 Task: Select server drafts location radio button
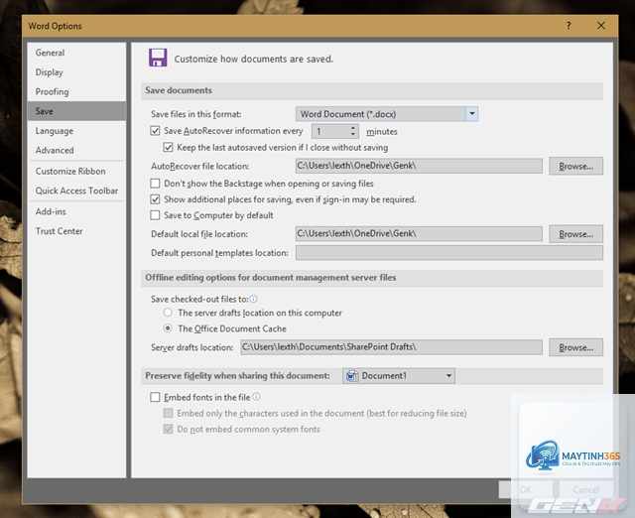tap(168, 313)
